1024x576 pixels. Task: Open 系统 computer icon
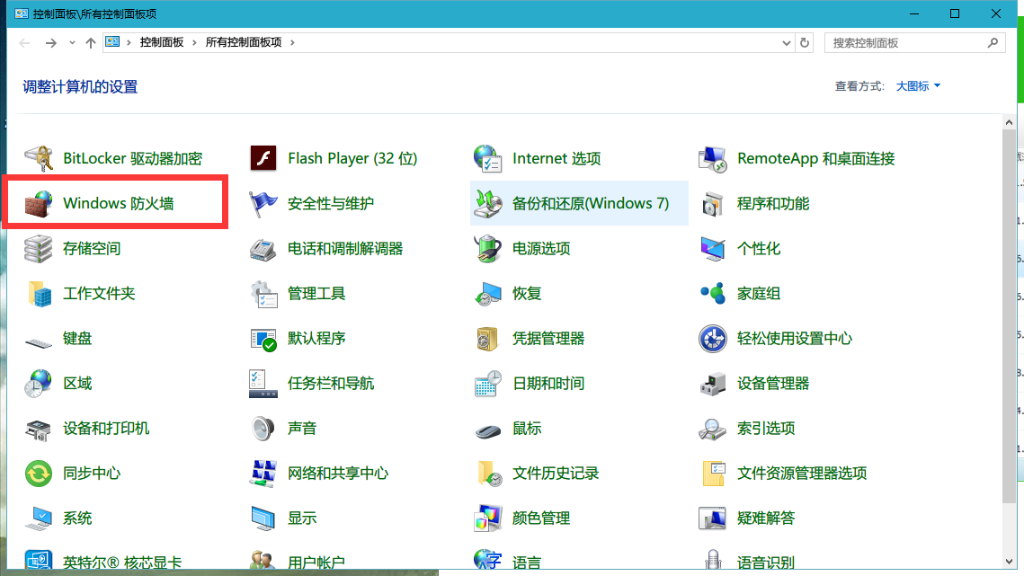(39, 519)
